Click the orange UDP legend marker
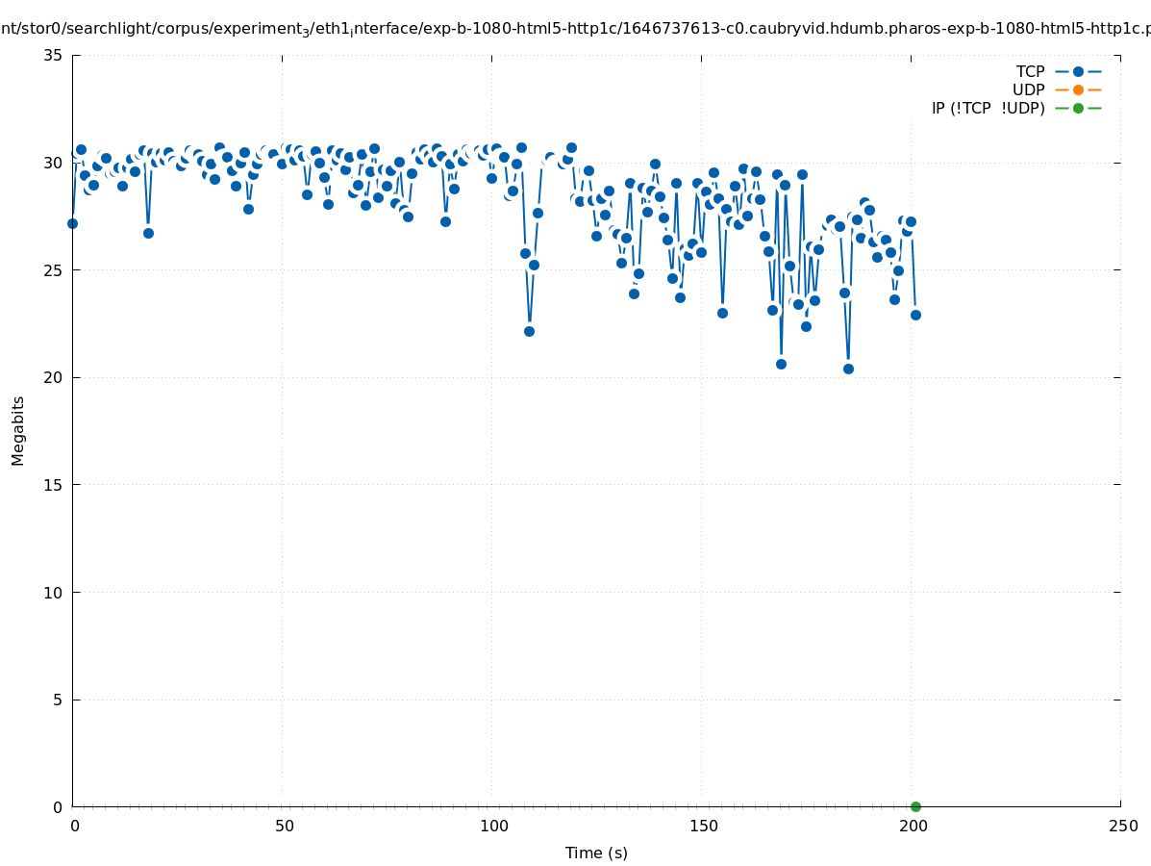This screenshot has height=866, width=1151. click(1078, 90)
